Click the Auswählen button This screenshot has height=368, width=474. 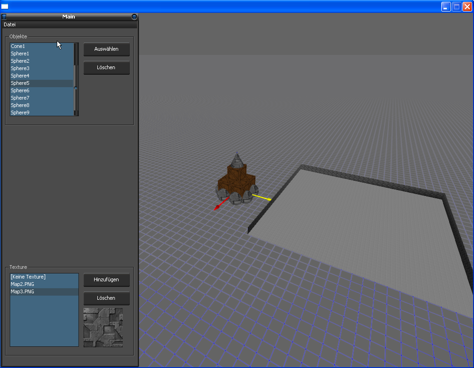click(107, 49)
